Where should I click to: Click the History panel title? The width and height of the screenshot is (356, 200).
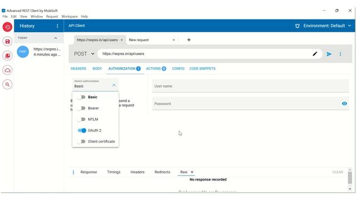point(27,26)
